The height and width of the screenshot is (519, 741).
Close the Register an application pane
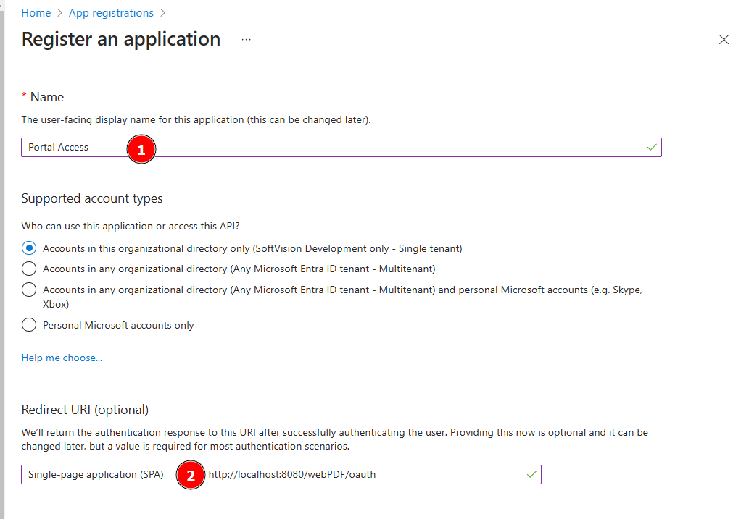pyautogui.click(x=724, y=40)
